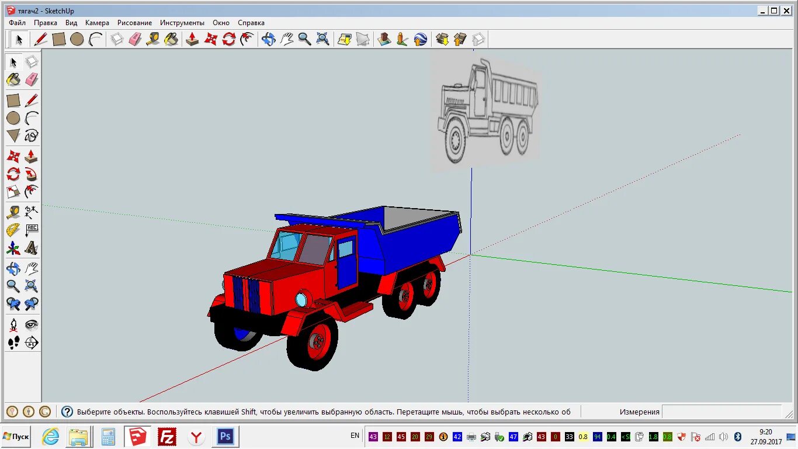Open Yandex browser from the taskbar
Viewport: 798px width, 449px height.
(197, 437)
